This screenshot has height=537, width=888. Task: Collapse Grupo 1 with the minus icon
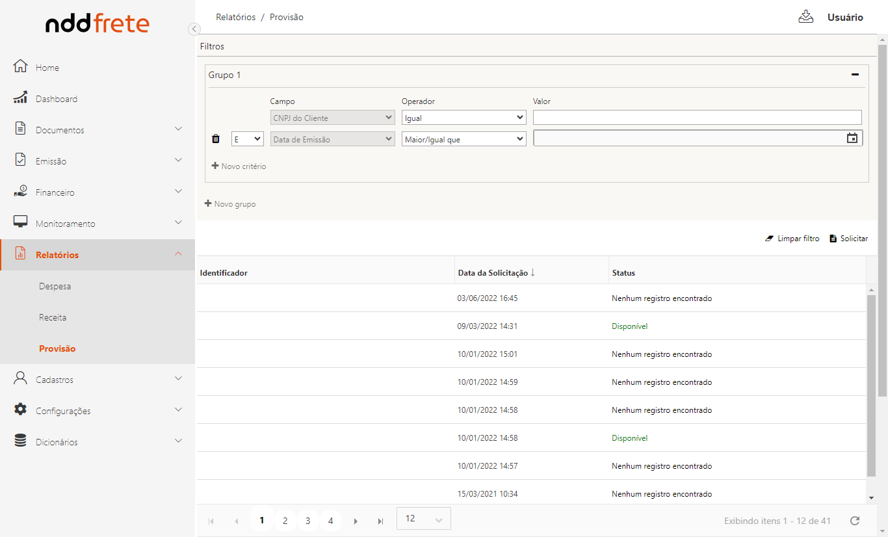pyautogui.click(x=855, y=75)
